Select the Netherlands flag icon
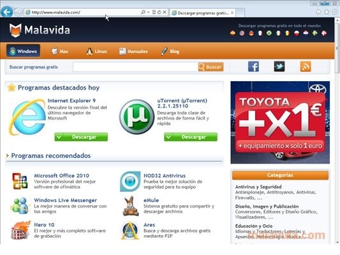Viewport: 340px width, 255px height. [306, 33]
